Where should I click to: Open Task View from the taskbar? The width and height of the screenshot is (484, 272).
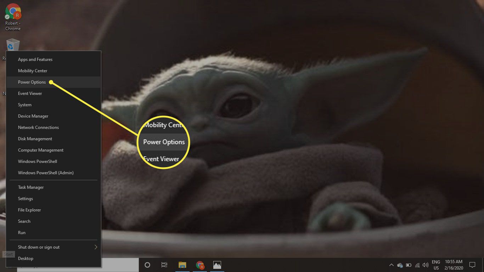click(164, 265)
